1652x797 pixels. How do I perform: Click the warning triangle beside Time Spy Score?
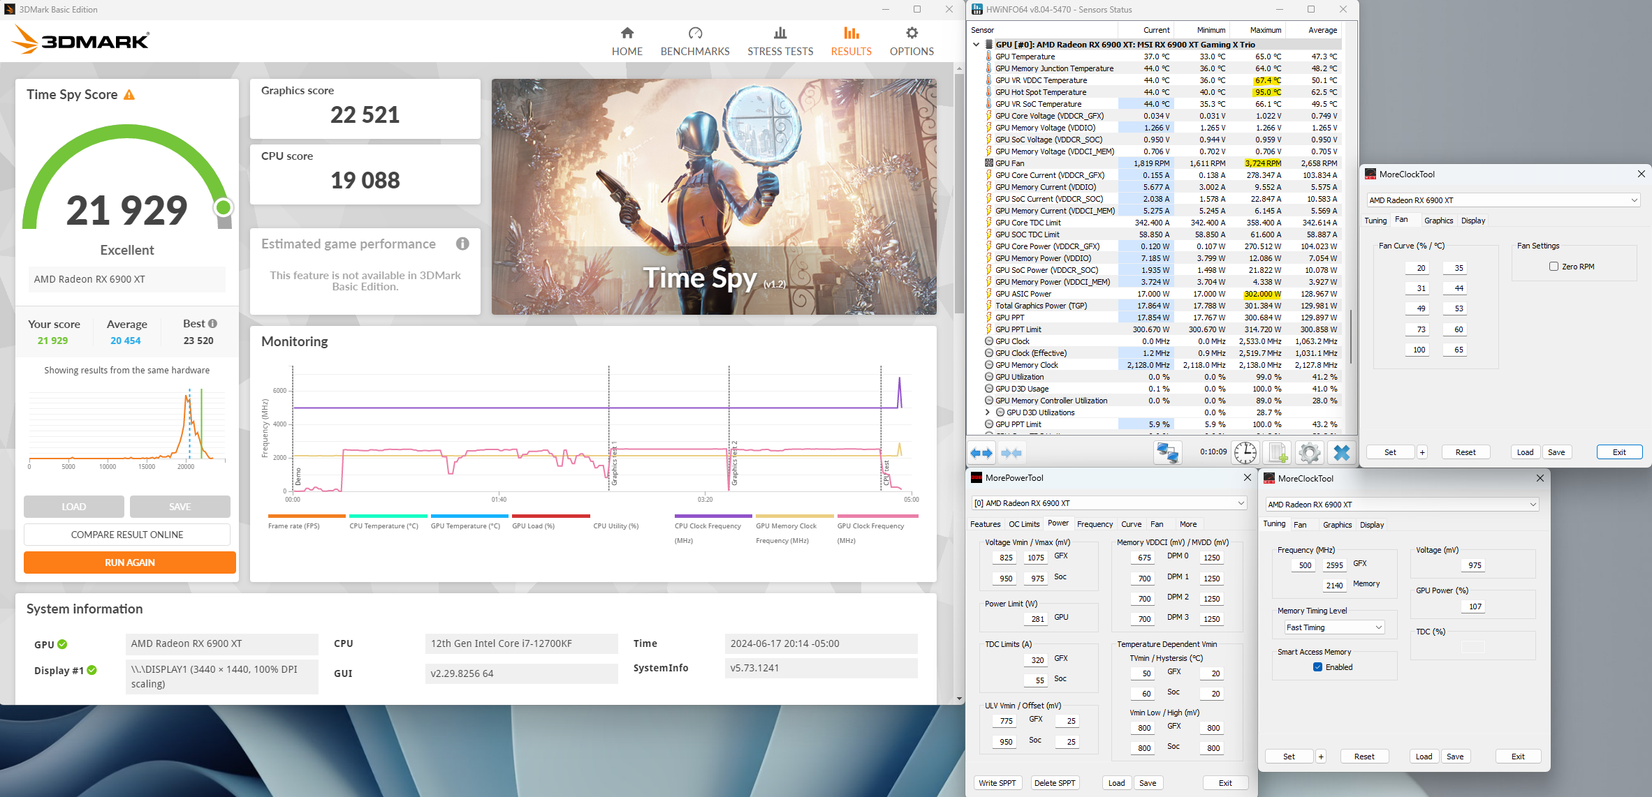tap(129, 95)
